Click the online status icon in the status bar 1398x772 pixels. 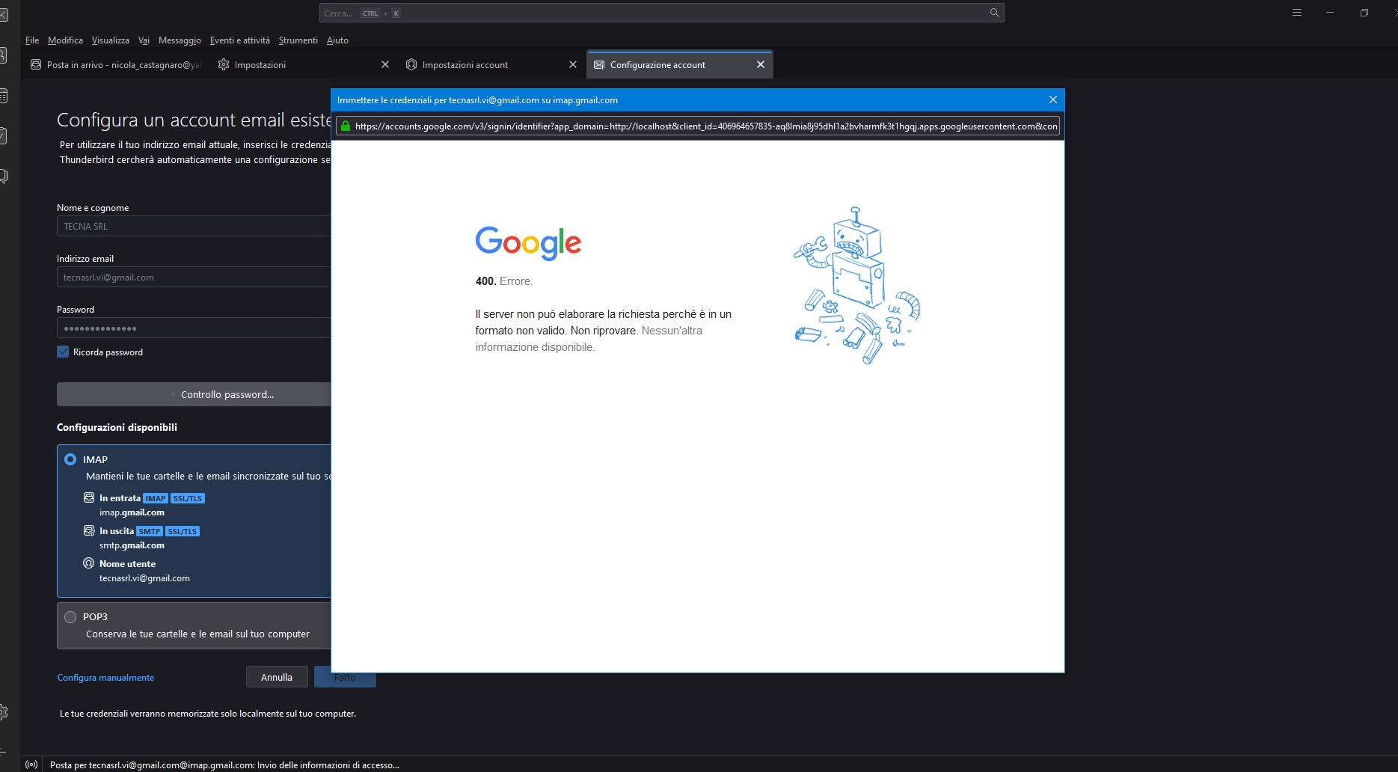(31, 765)
